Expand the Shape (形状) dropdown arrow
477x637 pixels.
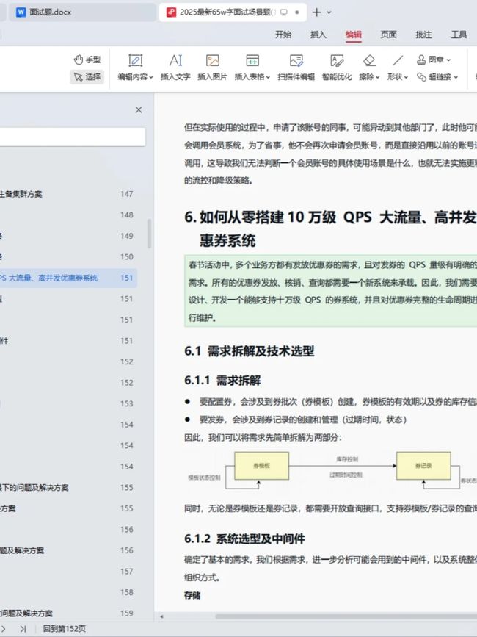(x=406, y=77)
